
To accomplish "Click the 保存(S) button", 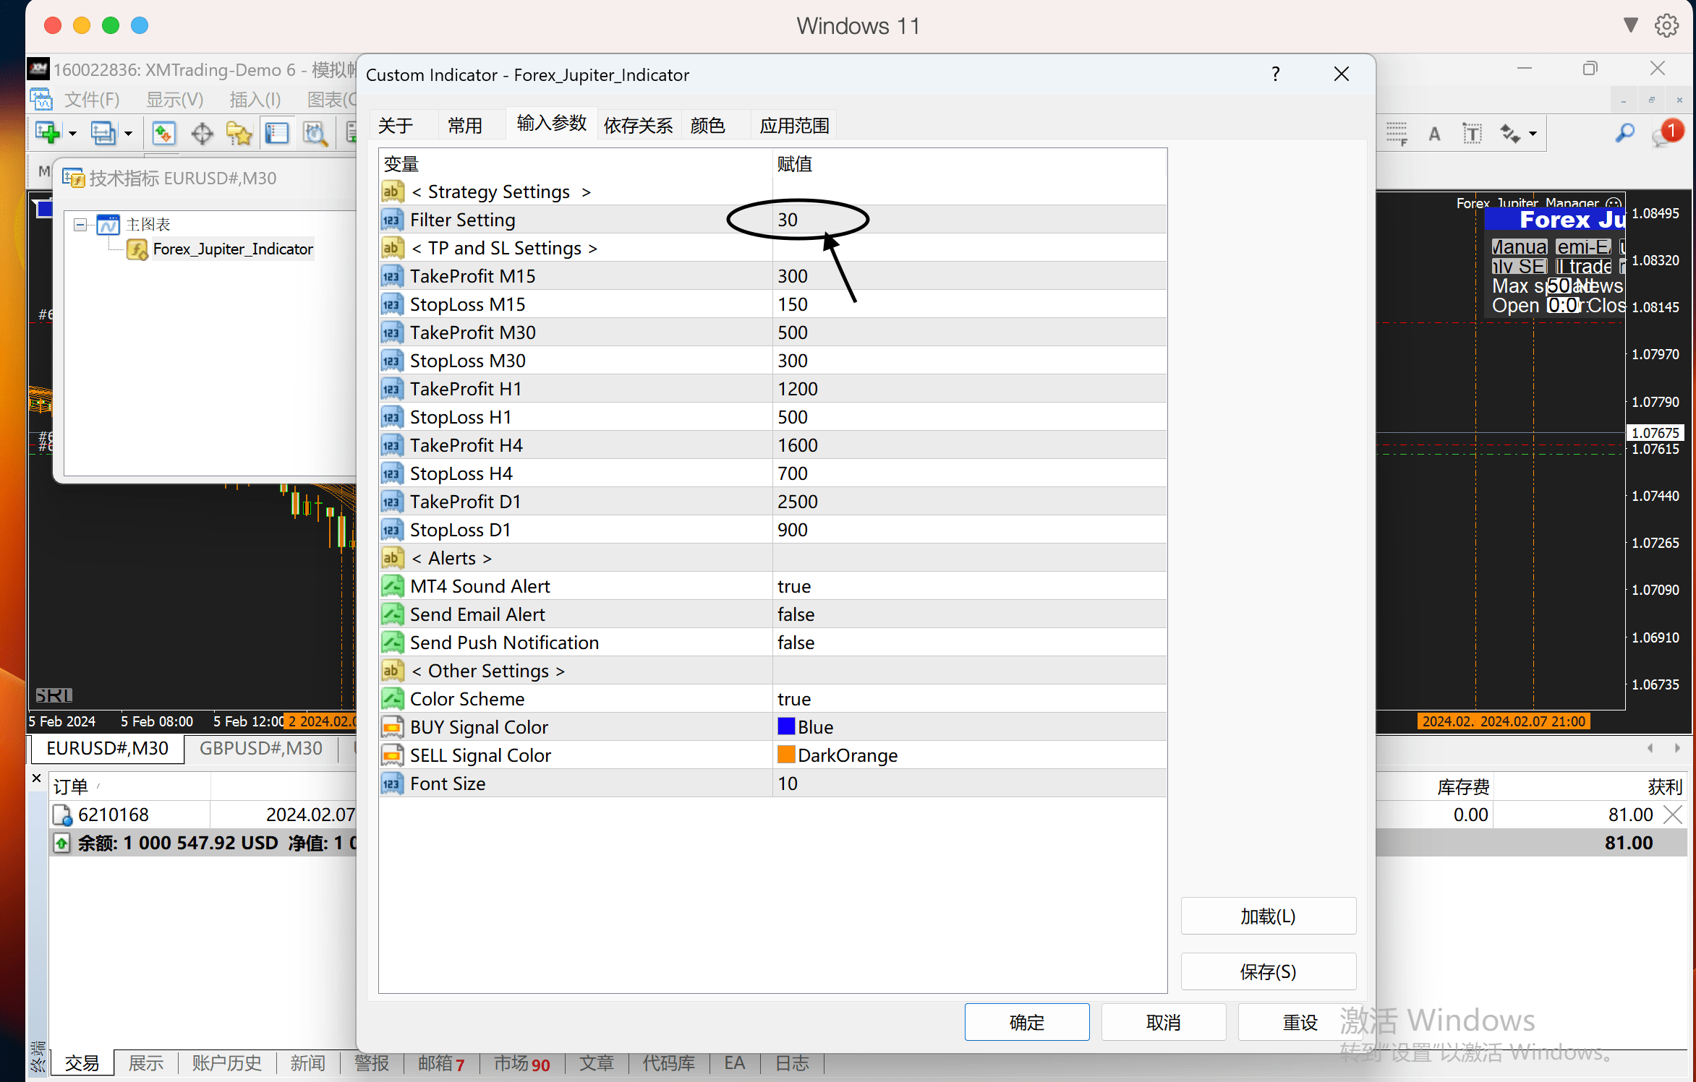I will pos(1269,972).
